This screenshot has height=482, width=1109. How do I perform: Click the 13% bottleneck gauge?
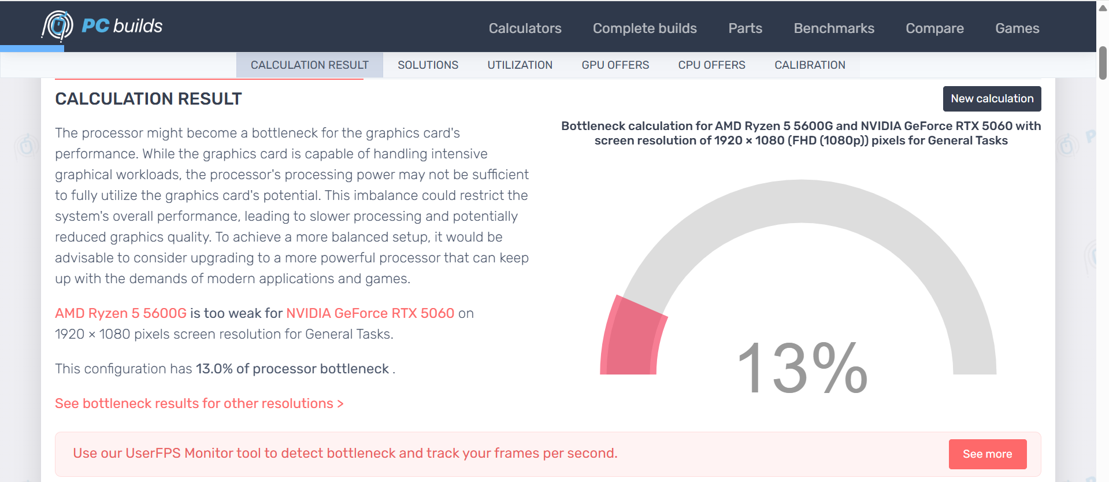pos(800,289)
